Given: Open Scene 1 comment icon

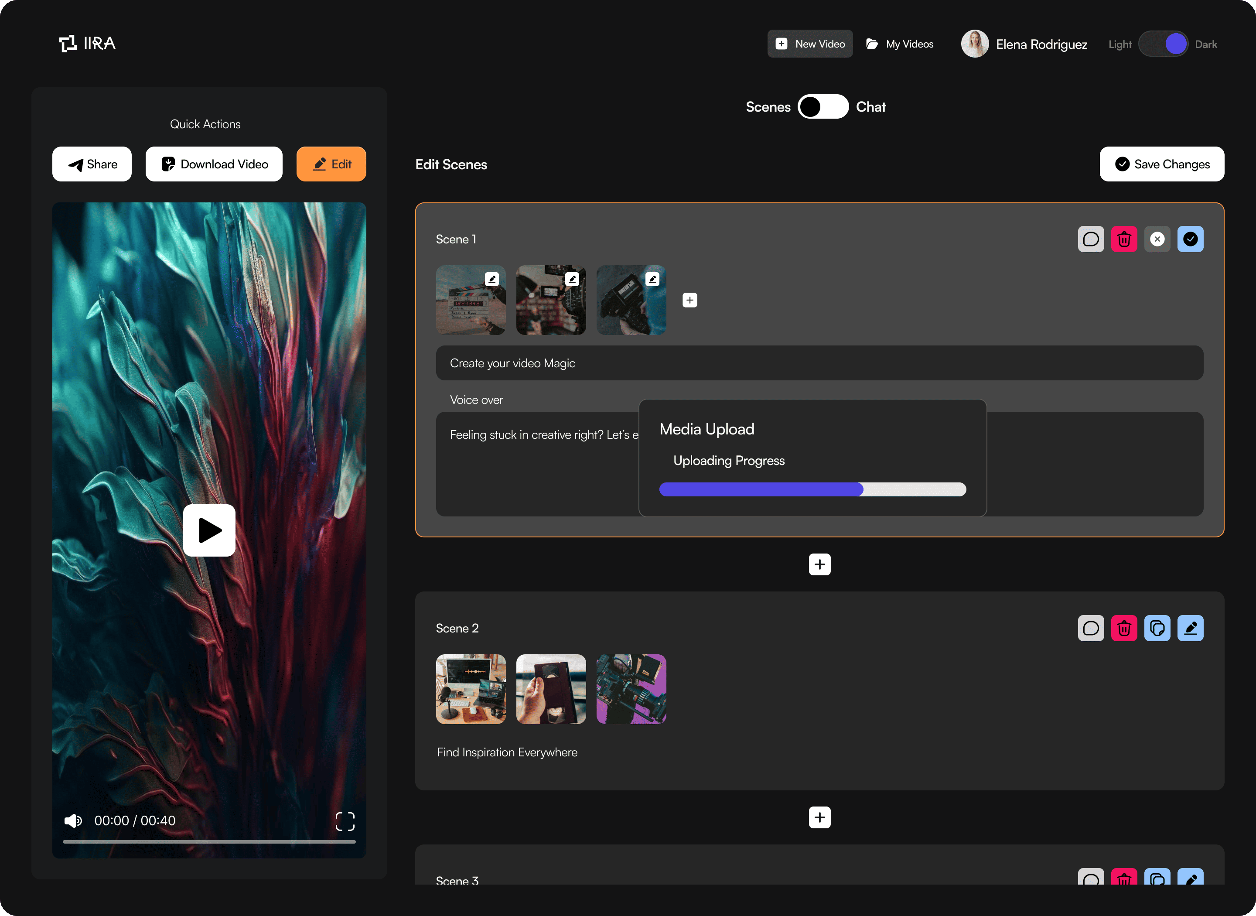Looking at the screenshot, I should pyautogui.click(x=1091, y=239).
